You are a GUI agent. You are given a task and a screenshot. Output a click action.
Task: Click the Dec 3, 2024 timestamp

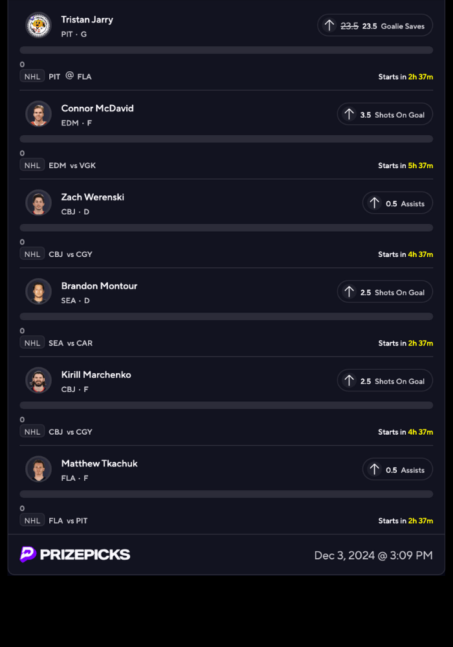[x=373, y=555]
